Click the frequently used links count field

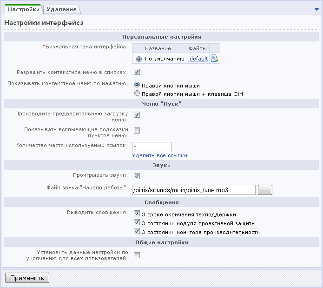coord(152,147)
